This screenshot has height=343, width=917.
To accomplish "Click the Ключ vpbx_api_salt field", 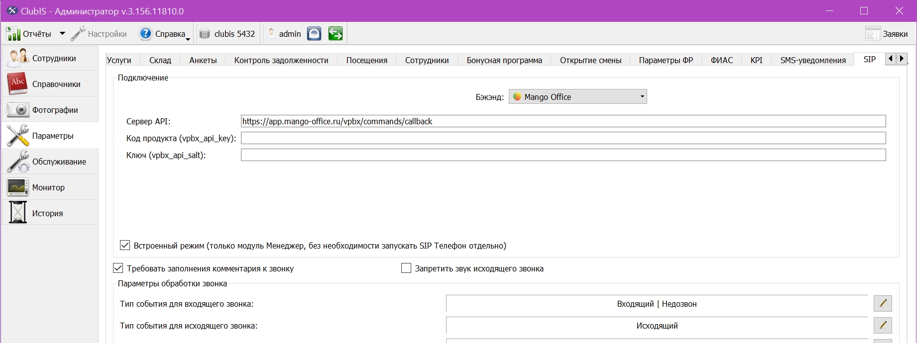I will [x=564, y=155].
